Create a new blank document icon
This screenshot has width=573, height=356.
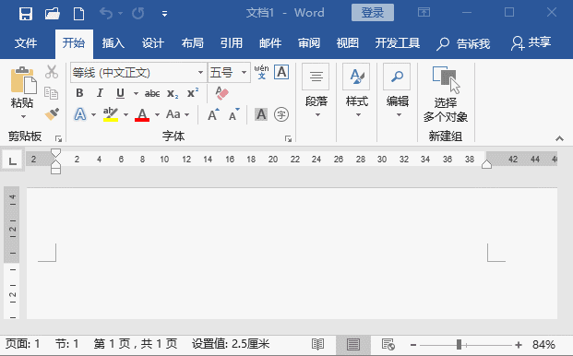(x=78, y=14)
